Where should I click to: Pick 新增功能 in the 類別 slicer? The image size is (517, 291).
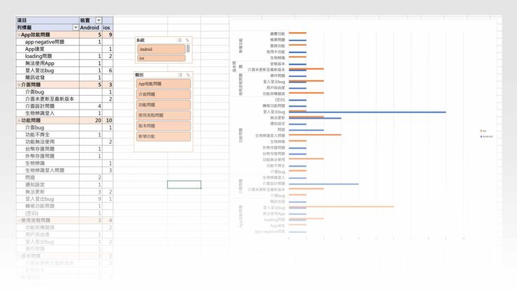click(x=163, y=137)
